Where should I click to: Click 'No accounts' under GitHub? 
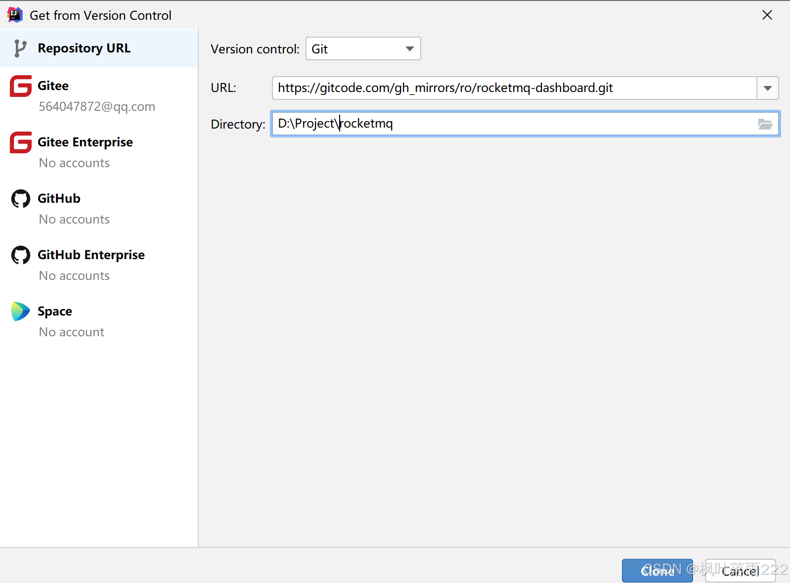(74, 220)
